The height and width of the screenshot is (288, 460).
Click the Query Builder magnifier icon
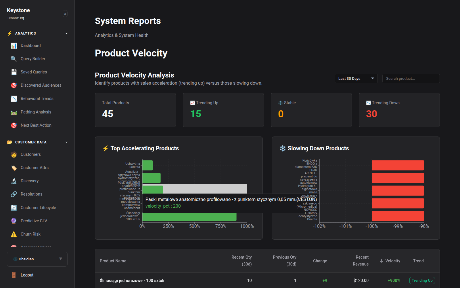click(x=14, y=59)
